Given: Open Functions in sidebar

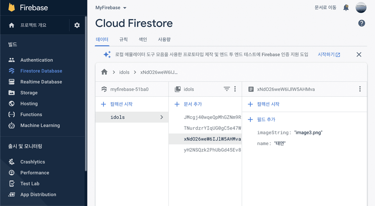Looking at the screenshot, I should coord(31,114).
